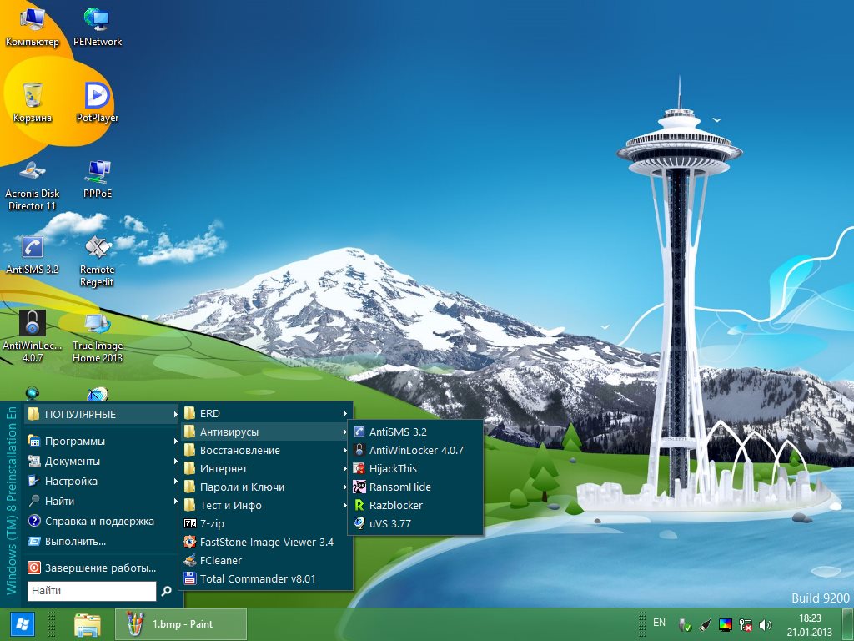This screenshot has height=641, width=854.
Task: Open Acronis Disk Director 11 desktop icon
Action: 33,185
